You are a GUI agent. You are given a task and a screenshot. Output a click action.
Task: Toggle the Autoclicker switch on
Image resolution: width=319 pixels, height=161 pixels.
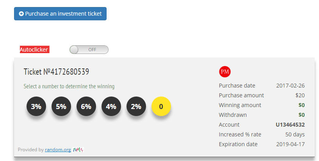89,50
